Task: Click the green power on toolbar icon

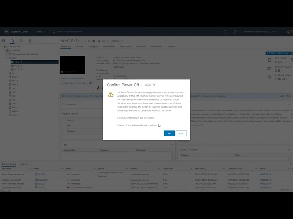Action: click(94, 41)
